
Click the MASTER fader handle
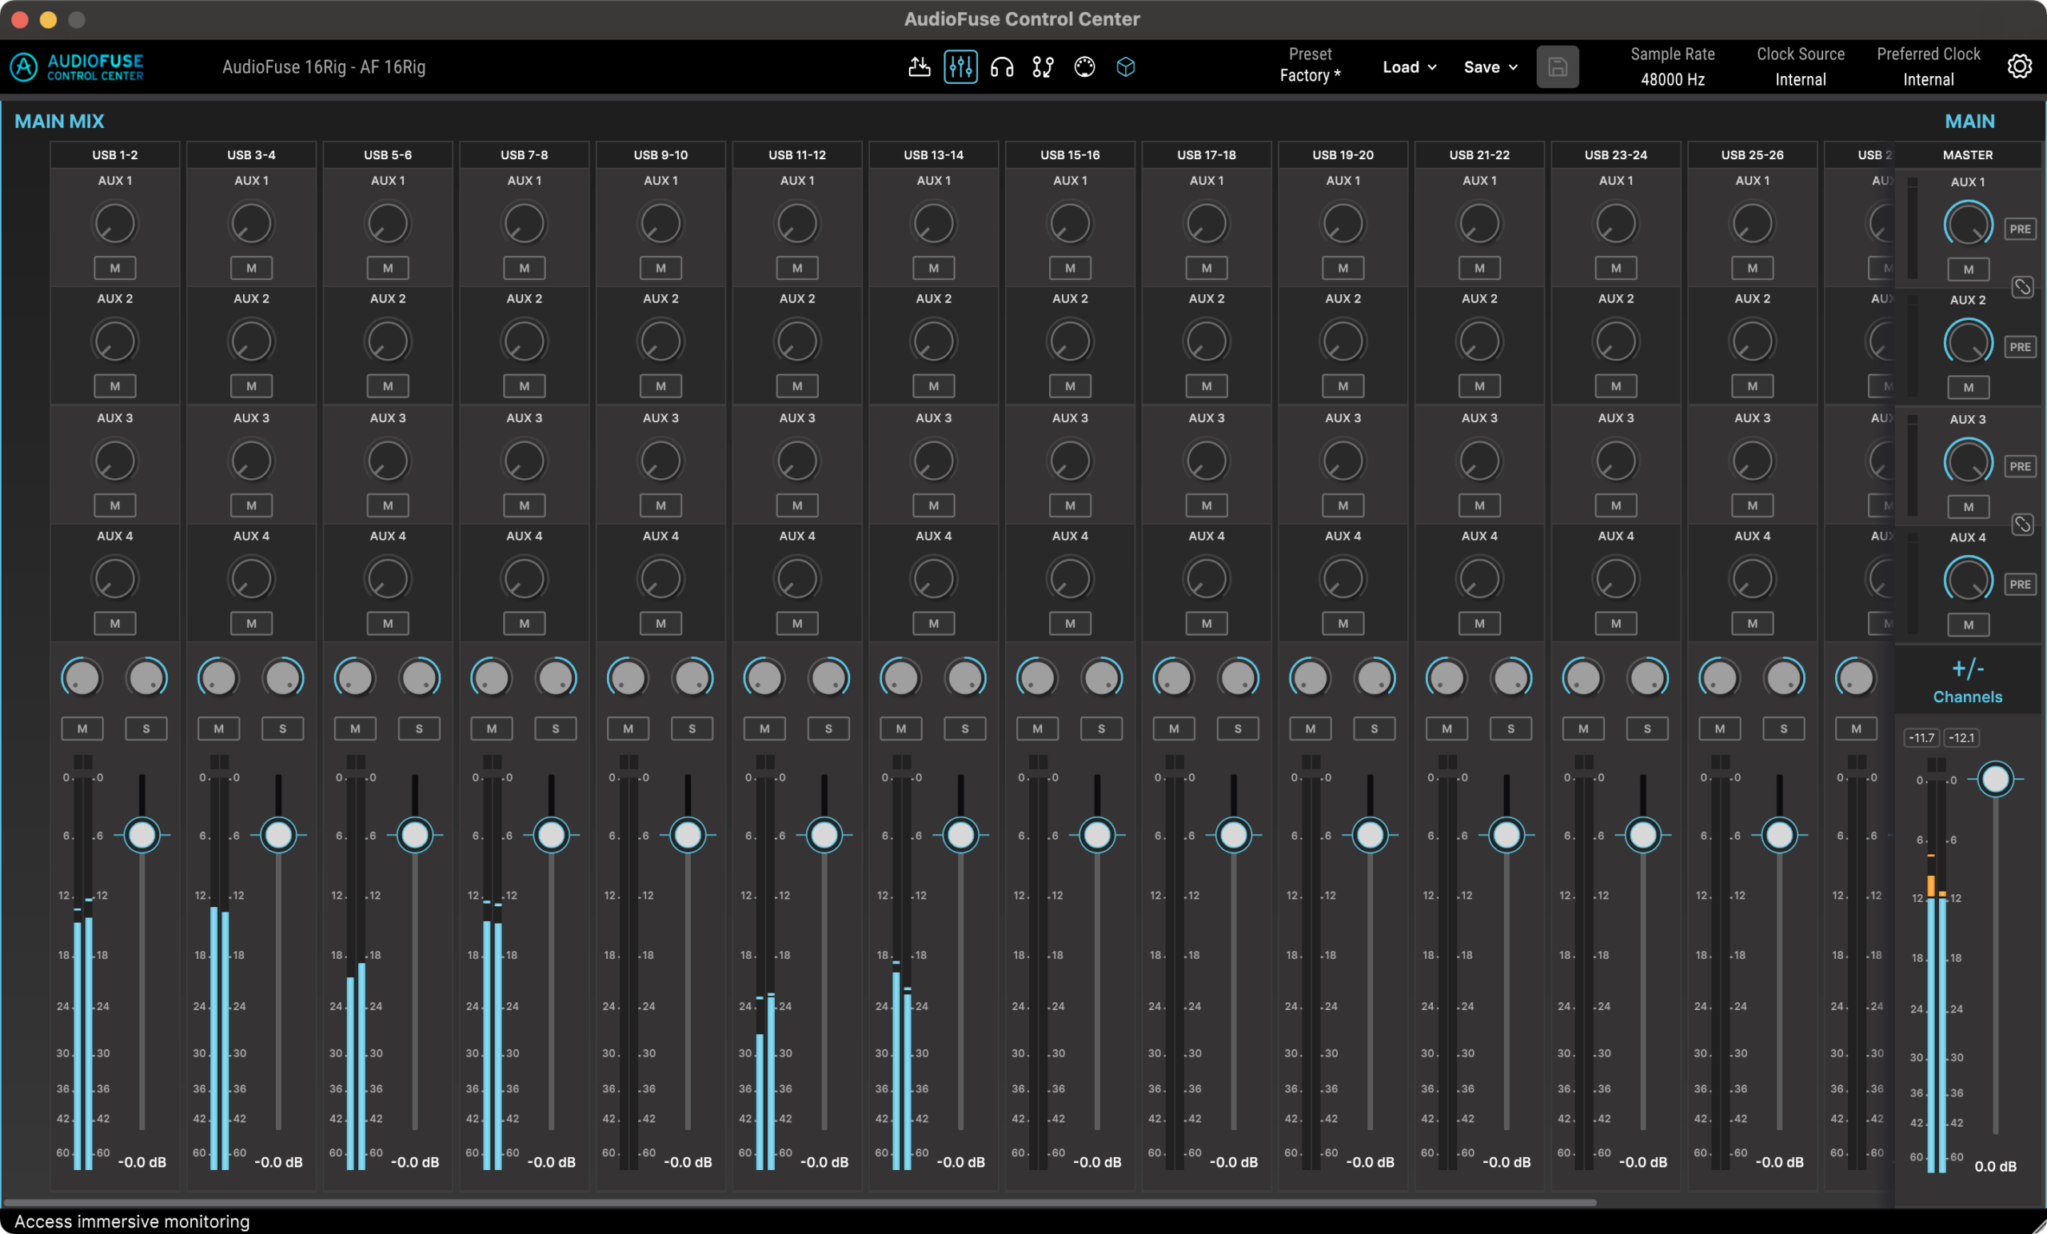(x=1996, y=780)
